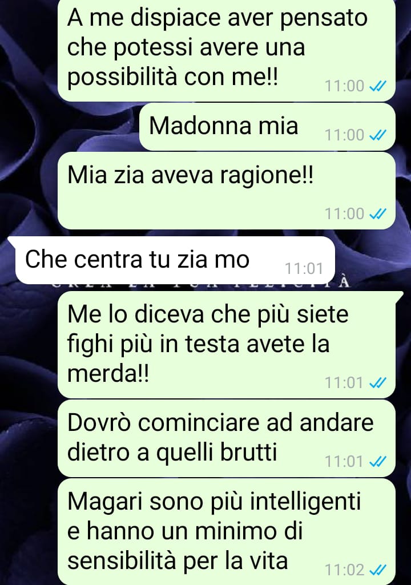411x585 pixels.
Task: Select the 'Madonna mia' message
Action: point(267,127)
